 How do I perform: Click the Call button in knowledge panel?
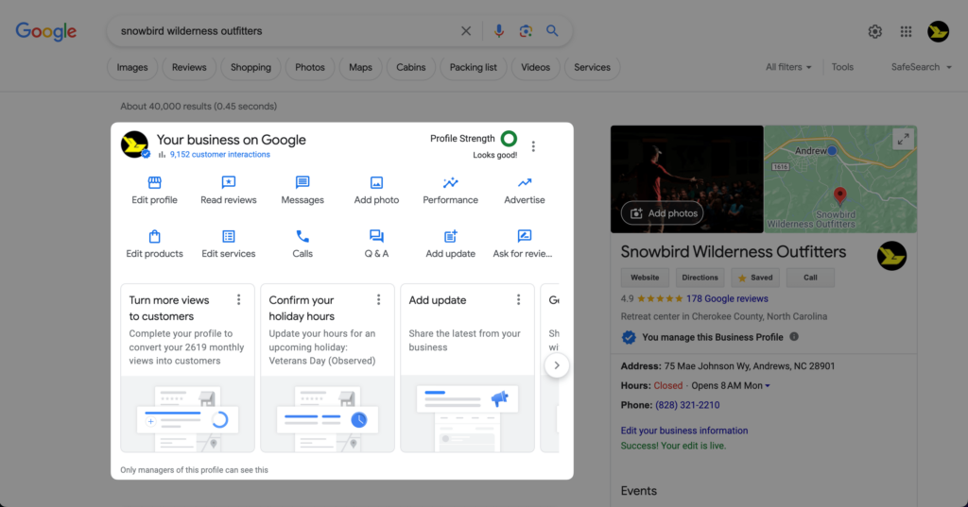(x=810, y=278)
